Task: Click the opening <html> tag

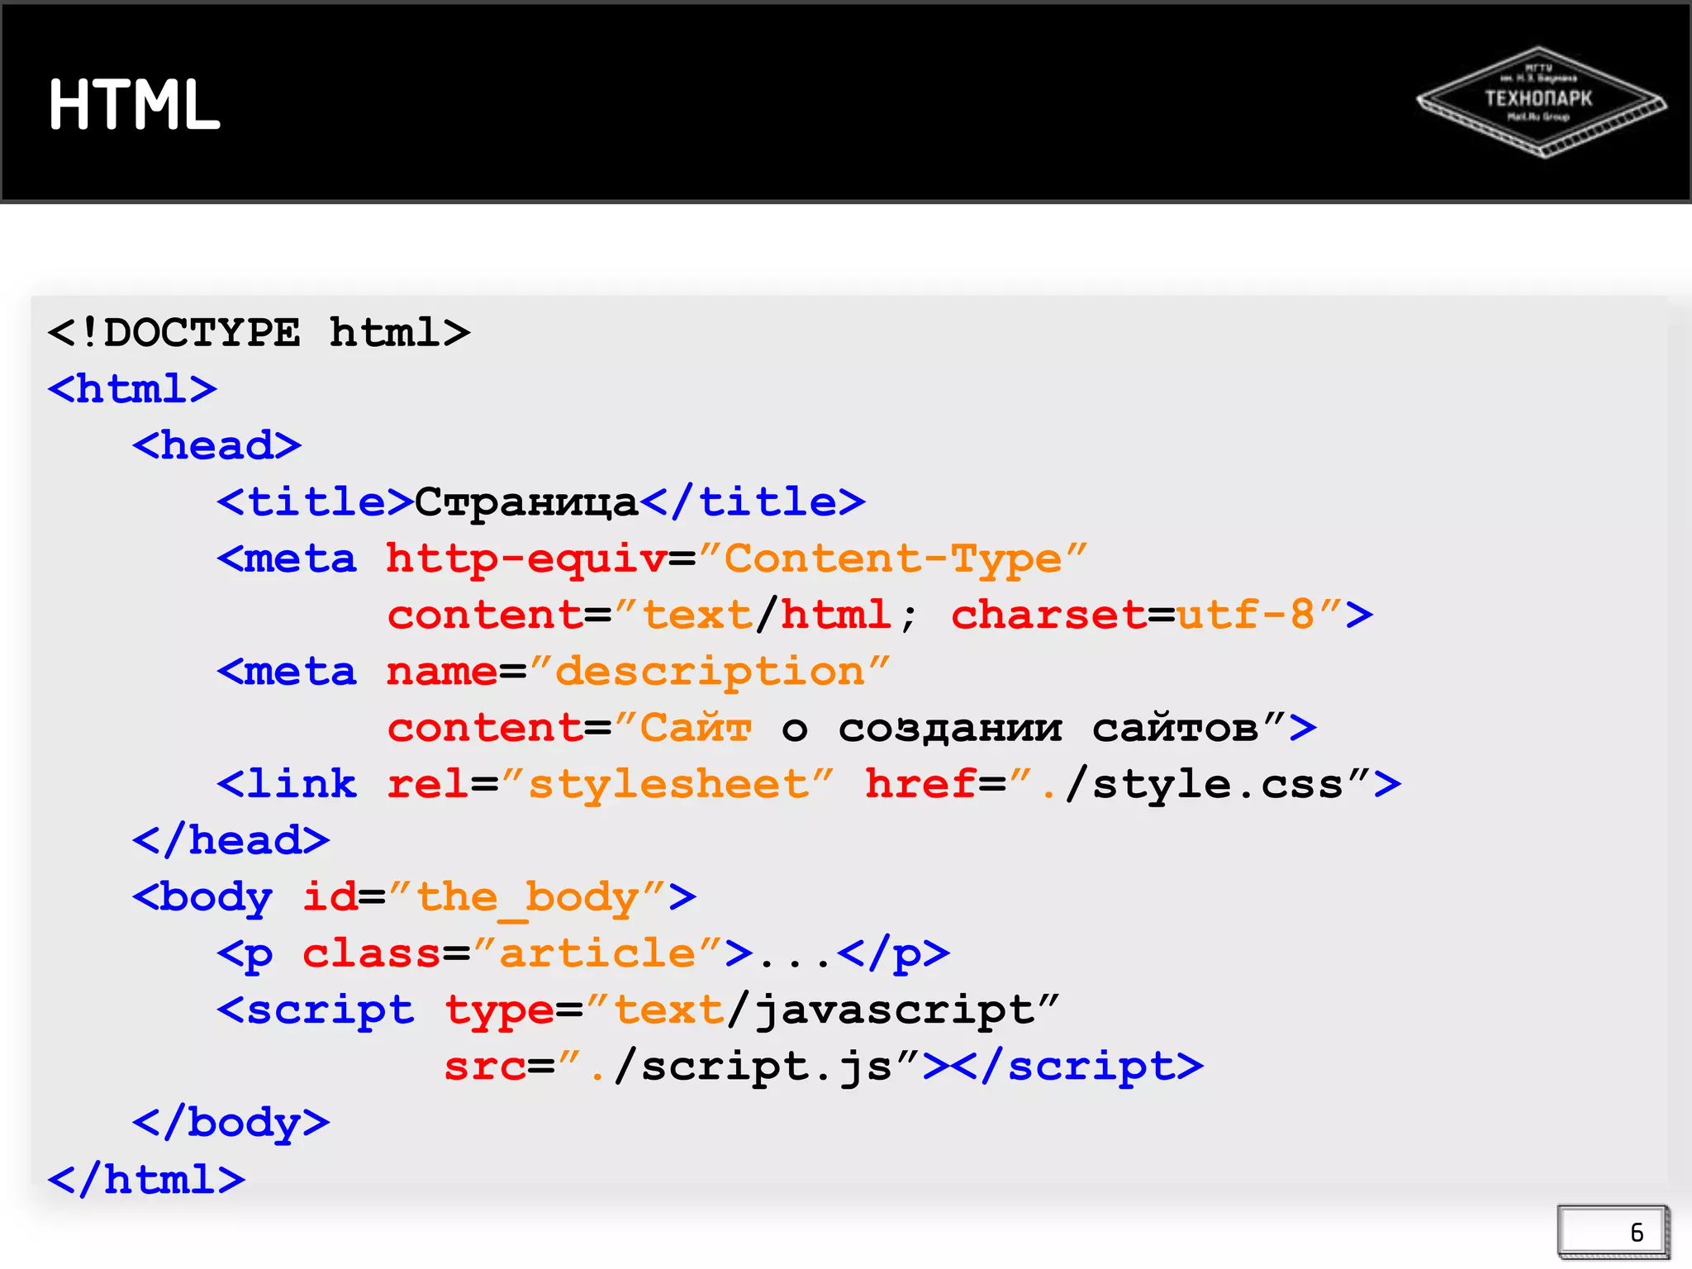Action: coord(132,388)
